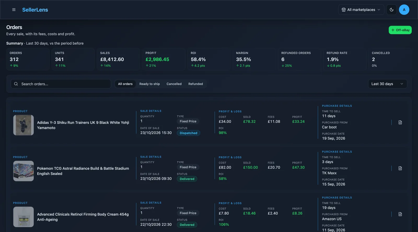Viewport: 418px width, 232px height.
Task: Open document icon for Adidas Y-3 order
Action: pos(400,123)
